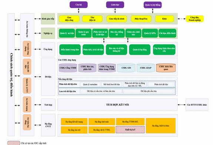This screenshot has width=213, height=145.
Task: Click the TÍCH HỢP, KẾT NỐI bar
Action: point(117,105)
